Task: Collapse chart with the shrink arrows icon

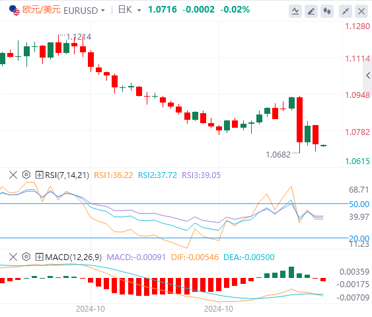Action: click(346, 11)
